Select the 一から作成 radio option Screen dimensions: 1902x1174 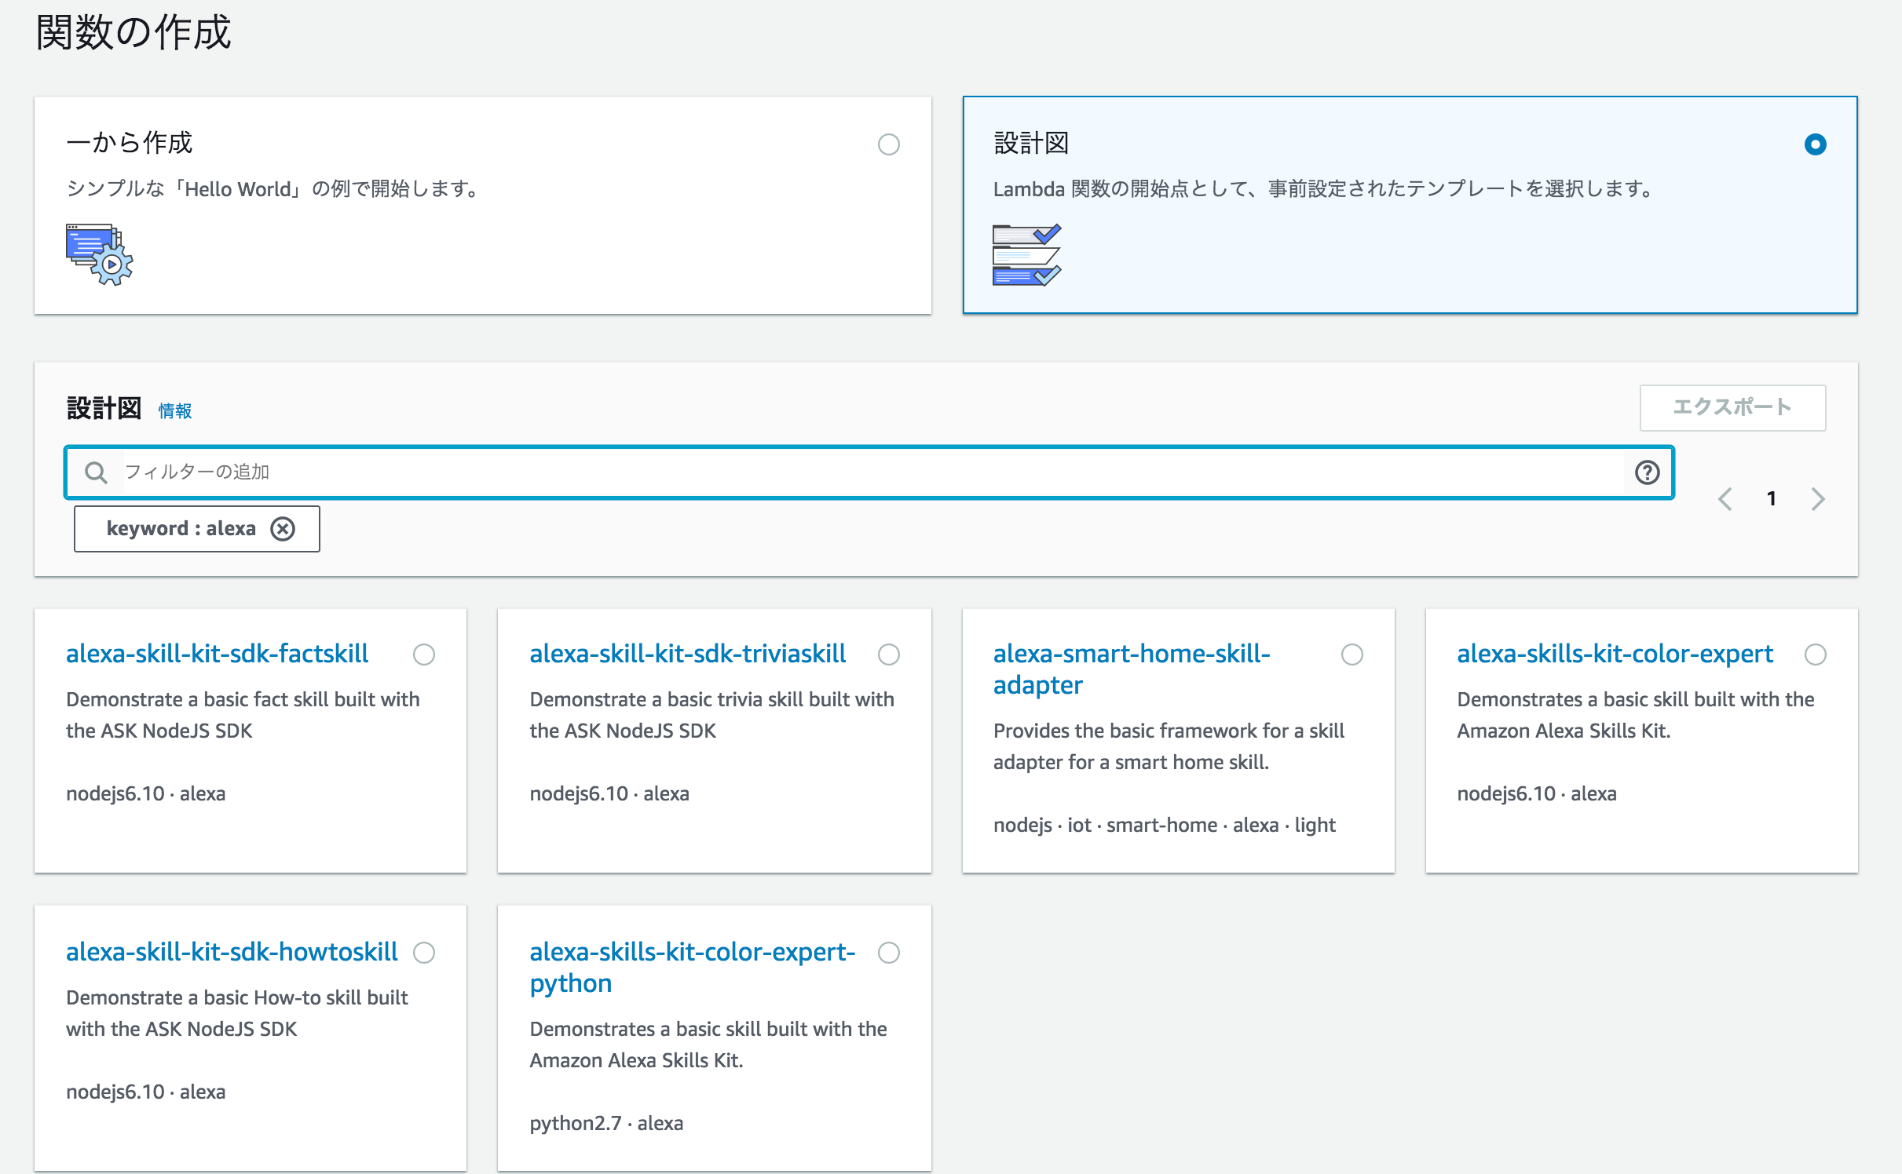[x=888, y=144]
